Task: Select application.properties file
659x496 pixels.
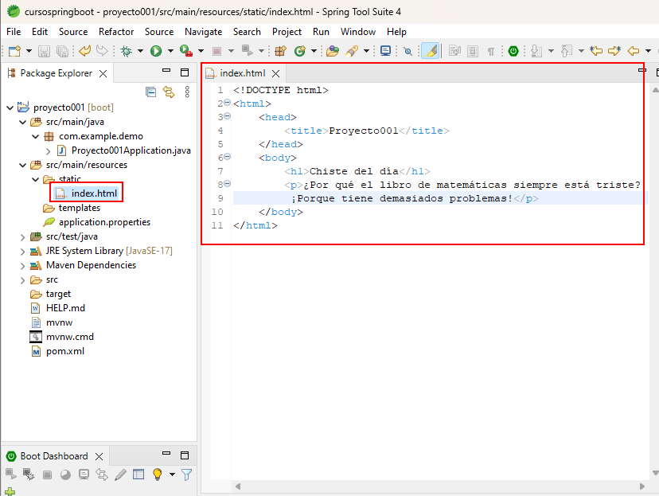Action: tap(104, 222)
